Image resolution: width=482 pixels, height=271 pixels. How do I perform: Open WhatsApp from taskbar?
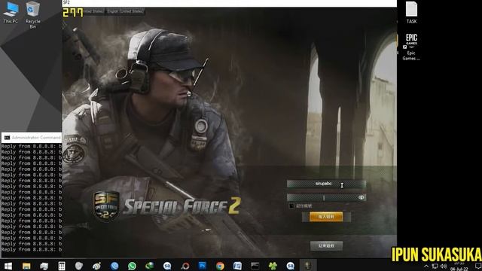(x=133, y=266)
